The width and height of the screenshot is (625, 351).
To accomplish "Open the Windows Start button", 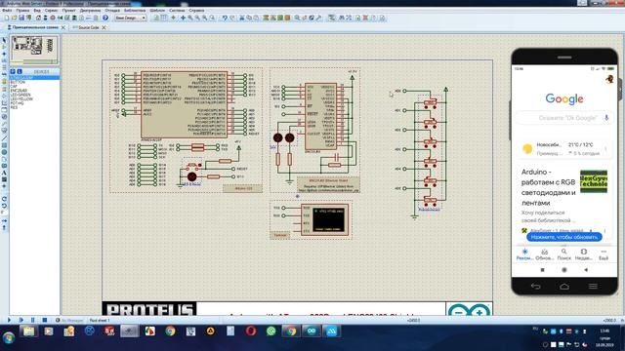I will 8,338.
